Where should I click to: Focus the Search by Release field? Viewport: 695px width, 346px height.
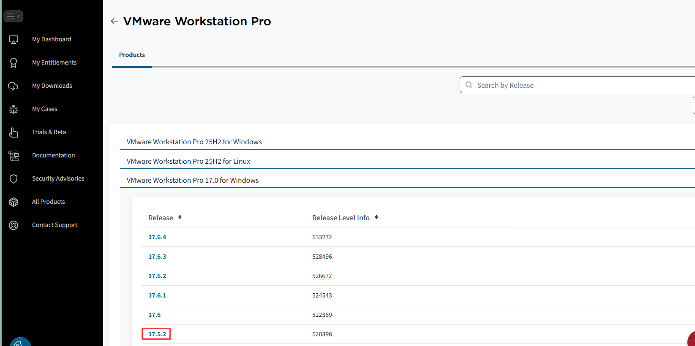577,85
